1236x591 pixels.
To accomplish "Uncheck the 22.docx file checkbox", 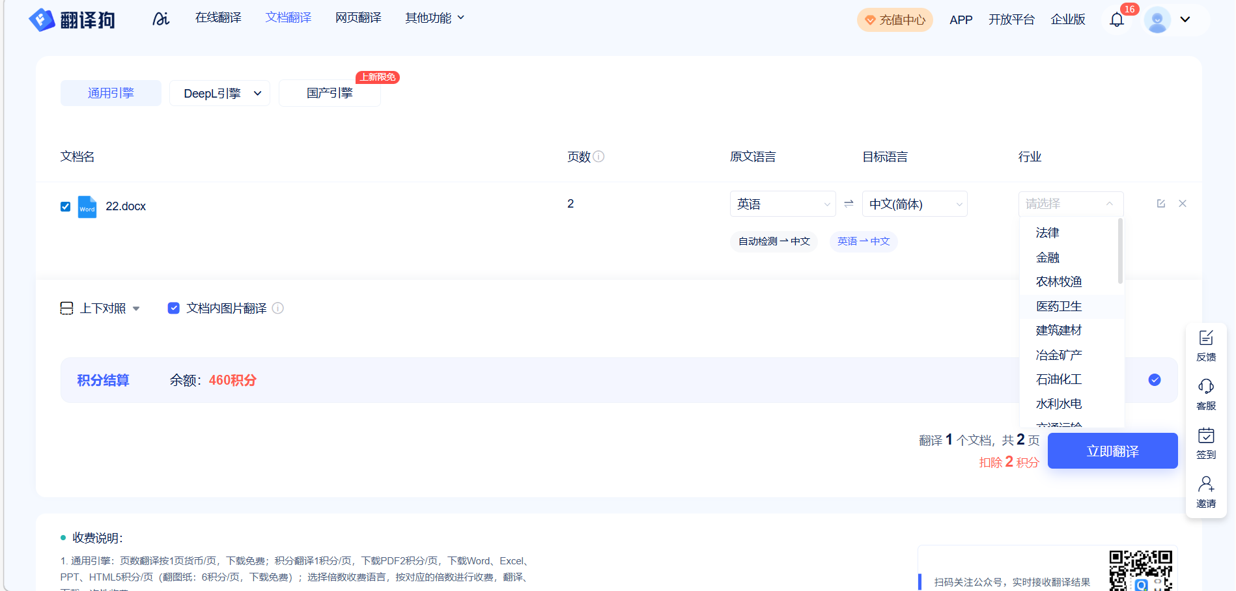I will pos(65,206).
